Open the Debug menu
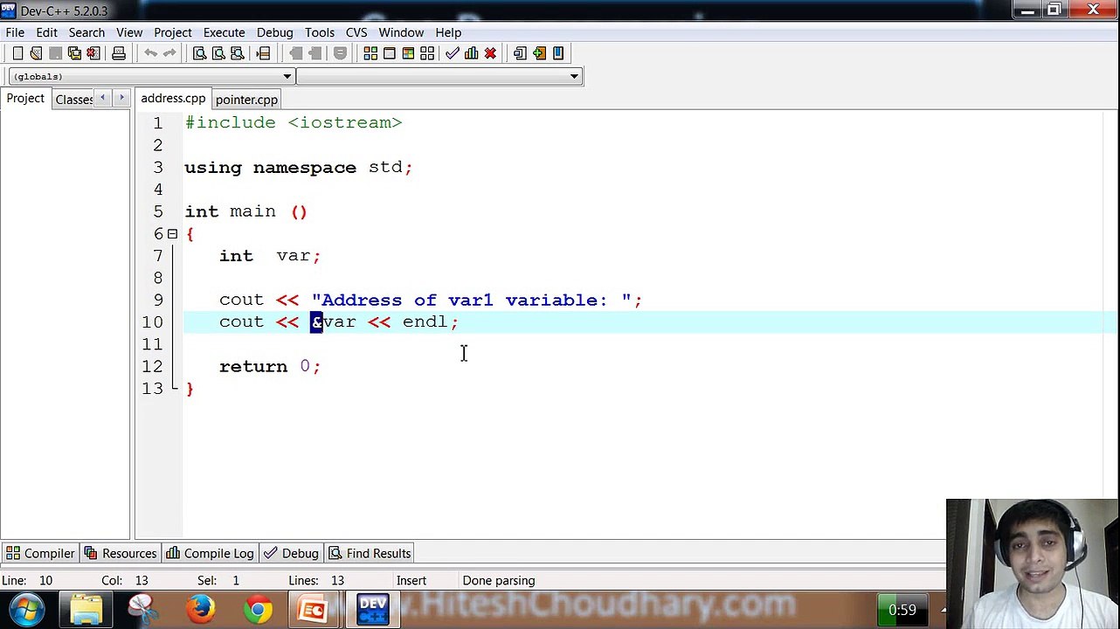 (274, 32)
